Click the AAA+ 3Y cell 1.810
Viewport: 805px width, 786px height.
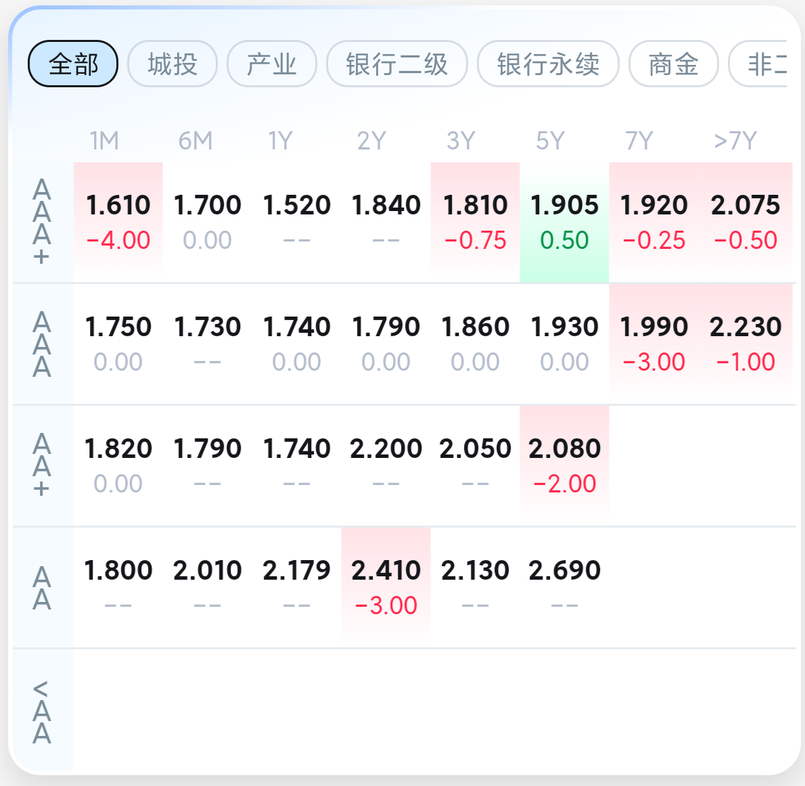point(475,223)
